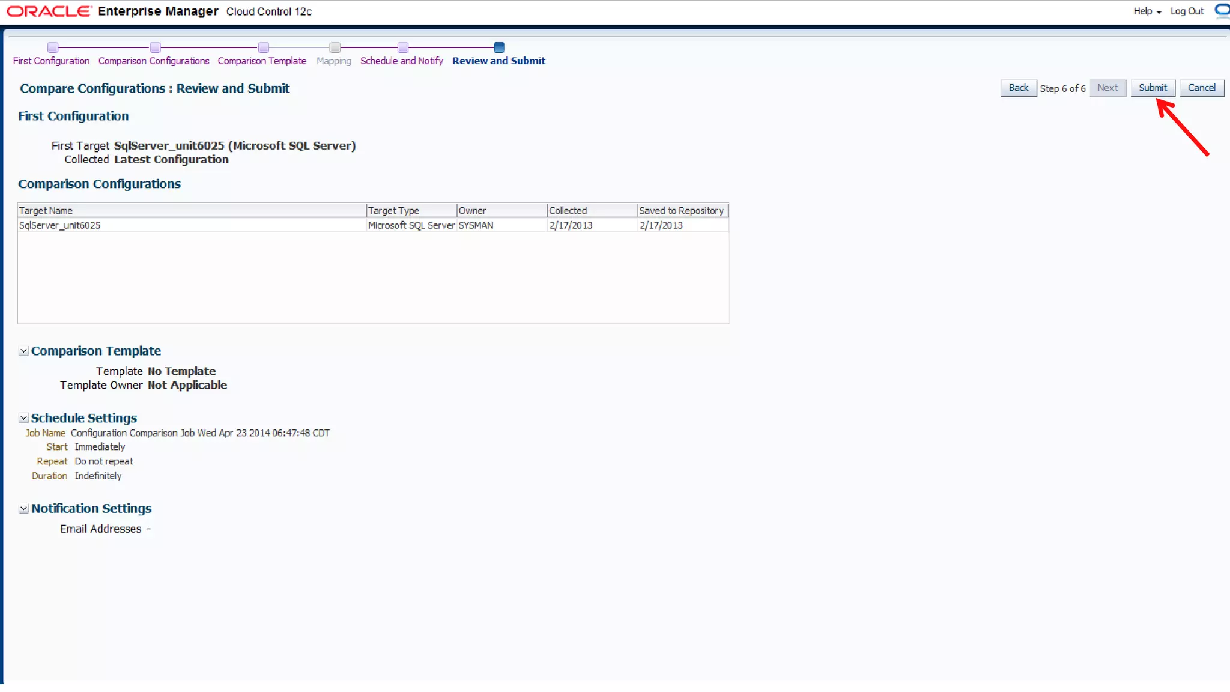Click the No Template value
The height and width of the screenshot is (692, 1230).
181,371
